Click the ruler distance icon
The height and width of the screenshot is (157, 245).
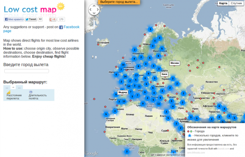[8, 92]
